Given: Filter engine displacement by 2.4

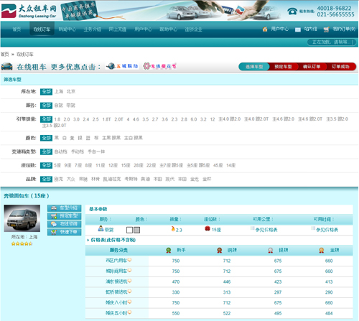Looking at the screenshot, I should tap(86, 119).
